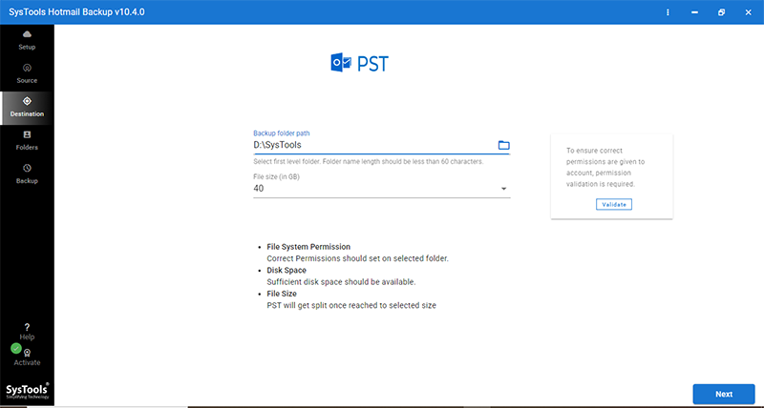Click the Disk Space heading
This screenshot has width=764, height=408.
click(286, 270)
